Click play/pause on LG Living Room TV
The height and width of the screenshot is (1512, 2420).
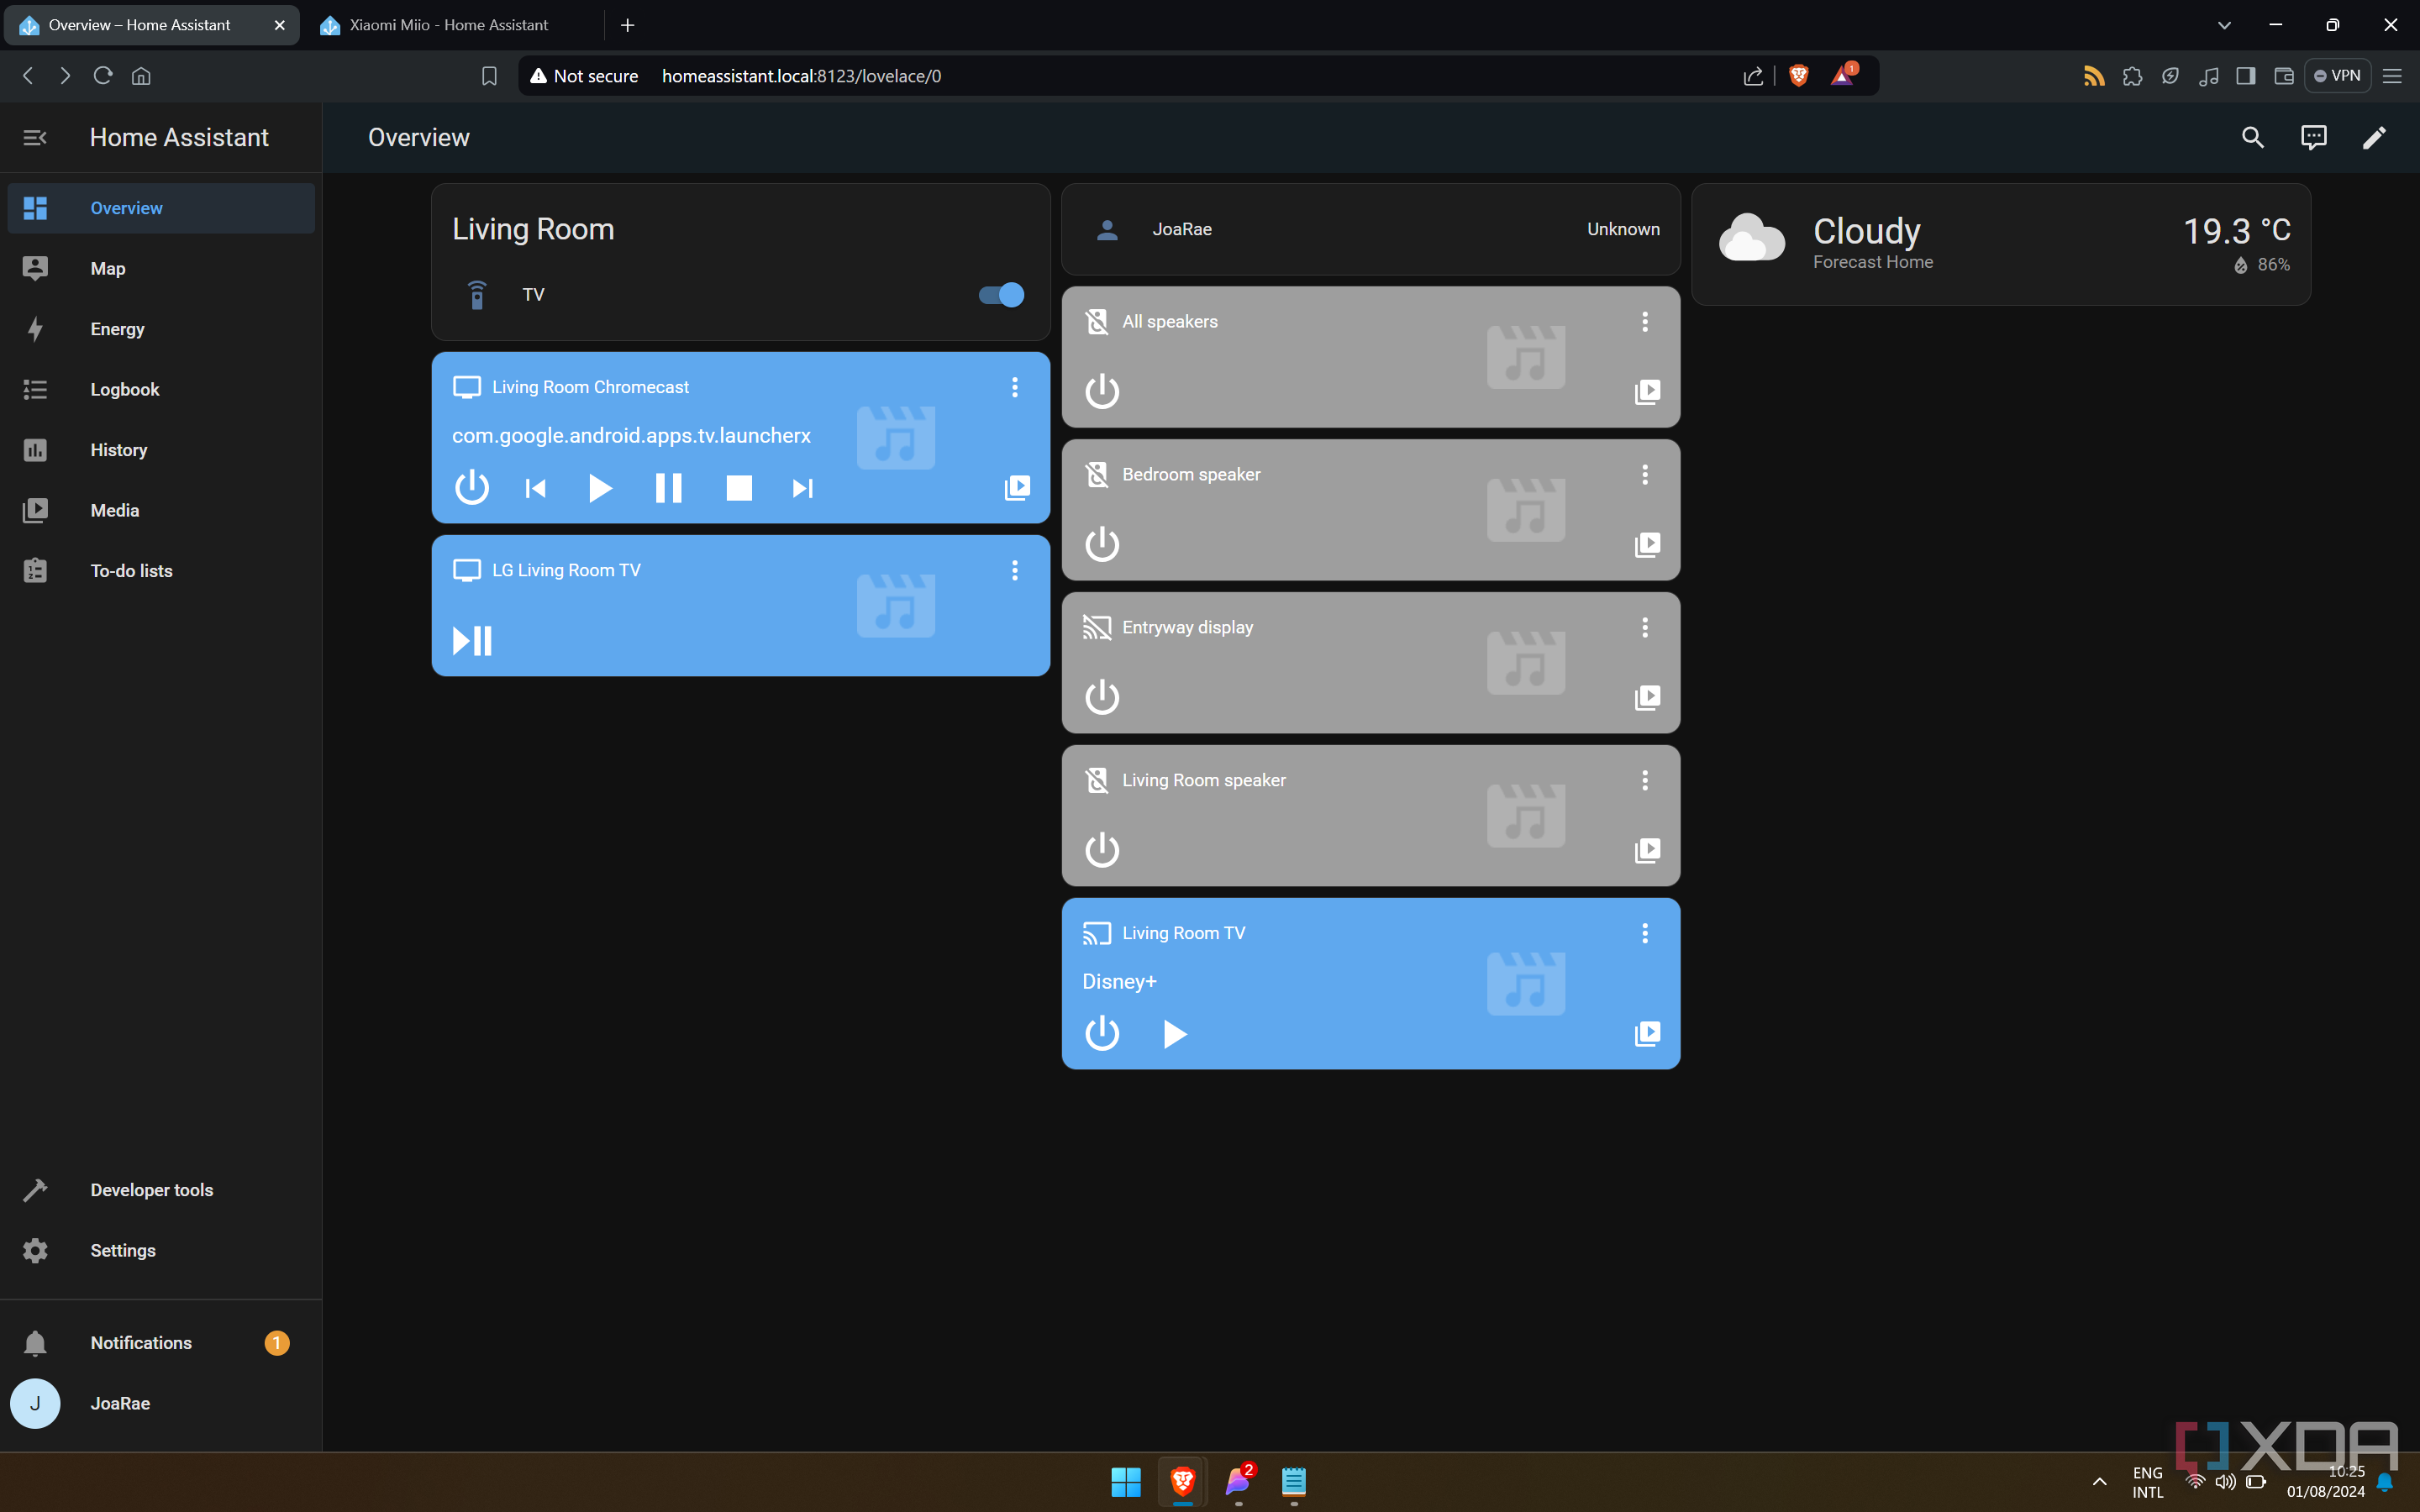click(472, 641)
